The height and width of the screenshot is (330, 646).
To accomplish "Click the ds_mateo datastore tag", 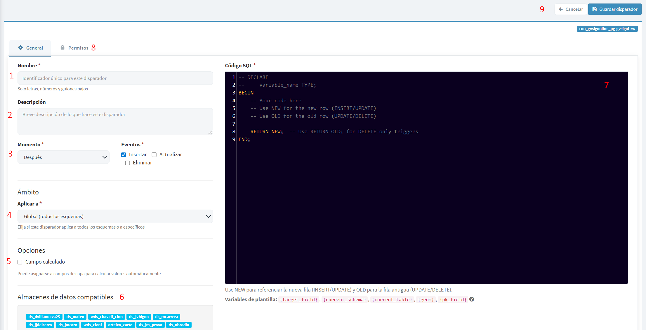I will 75,317.
